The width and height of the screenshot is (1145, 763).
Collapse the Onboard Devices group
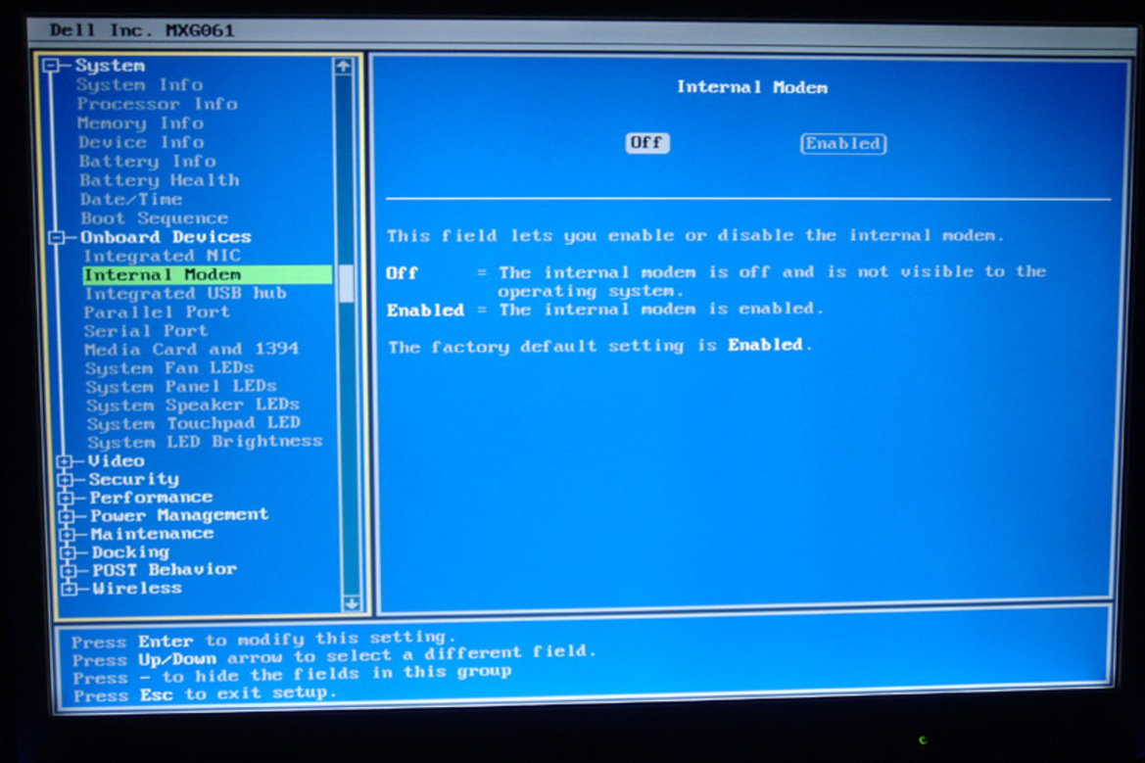(56, 238)
